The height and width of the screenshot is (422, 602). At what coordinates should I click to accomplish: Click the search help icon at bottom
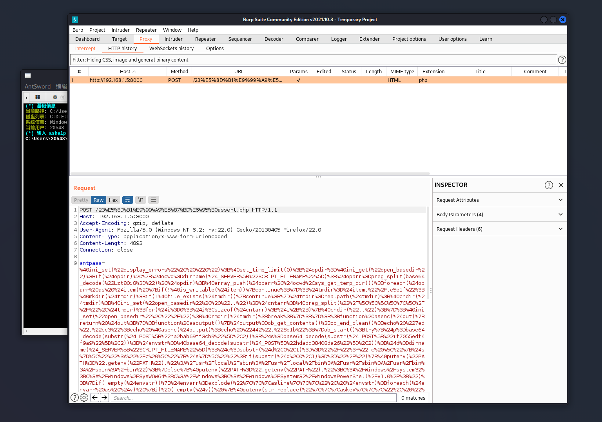(74, 398)
